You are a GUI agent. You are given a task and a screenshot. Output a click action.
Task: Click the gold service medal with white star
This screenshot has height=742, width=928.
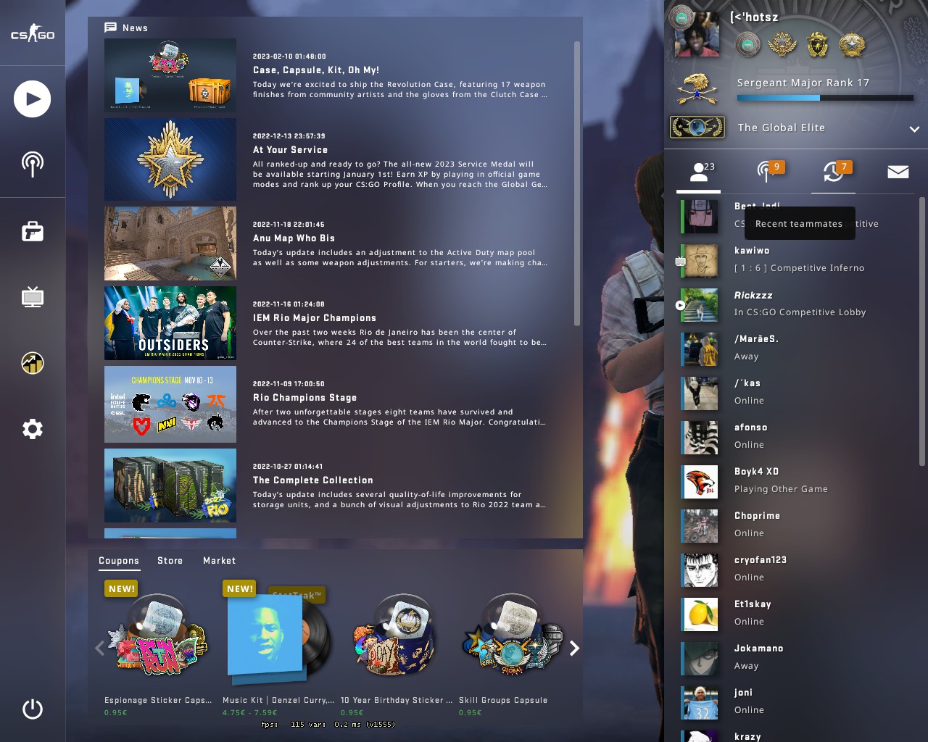click(x=852, y=45)
